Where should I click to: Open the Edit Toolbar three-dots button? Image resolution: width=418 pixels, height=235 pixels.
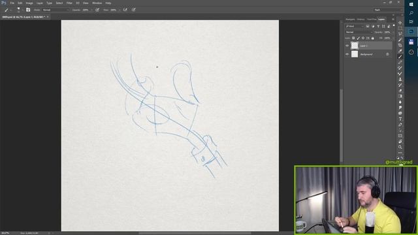pyautogui.click(x=400, y=153)
